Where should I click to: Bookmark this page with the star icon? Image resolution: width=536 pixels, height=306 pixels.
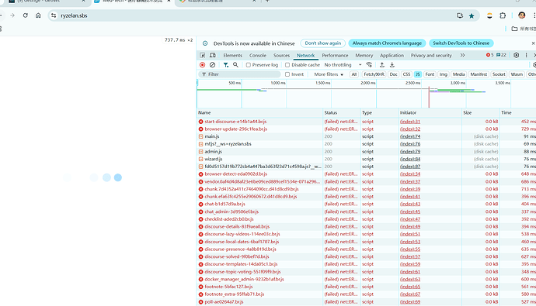472,15
